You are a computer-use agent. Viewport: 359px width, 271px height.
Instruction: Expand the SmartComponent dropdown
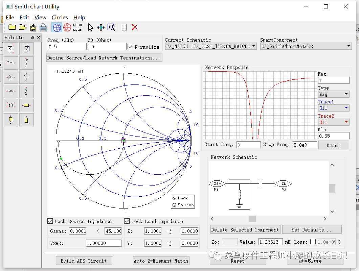[x=306, y=46]
